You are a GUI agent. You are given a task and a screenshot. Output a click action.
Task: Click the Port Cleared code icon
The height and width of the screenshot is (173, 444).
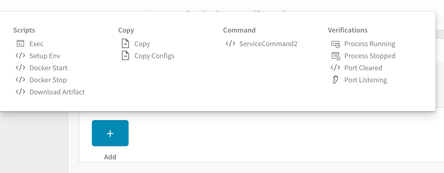point(335,68)
